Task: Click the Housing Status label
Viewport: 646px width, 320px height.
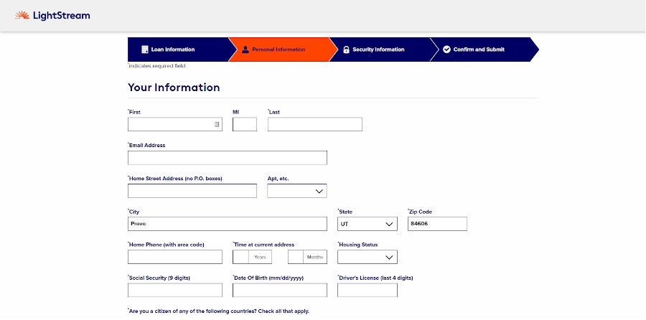Action: click(357, 245)
